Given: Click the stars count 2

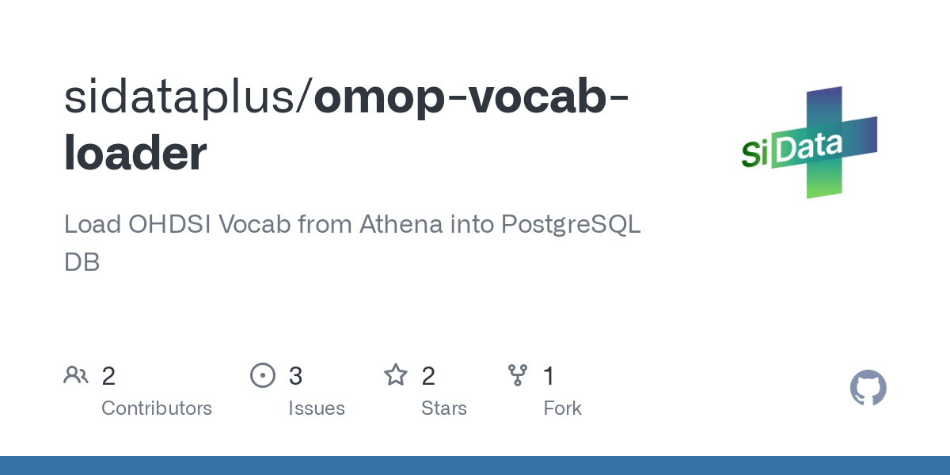Looking at the screenshot, I should pos(428,376).
